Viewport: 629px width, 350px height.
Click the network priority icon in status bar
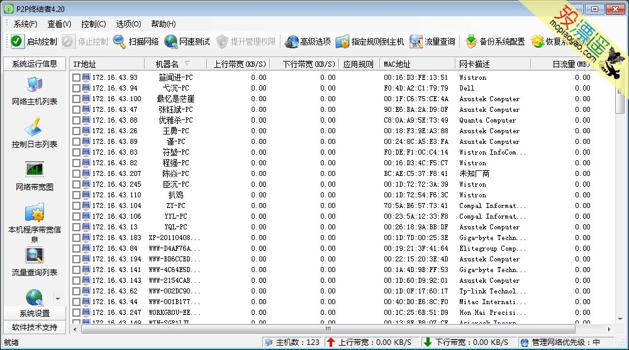click(x=525, y=342)
